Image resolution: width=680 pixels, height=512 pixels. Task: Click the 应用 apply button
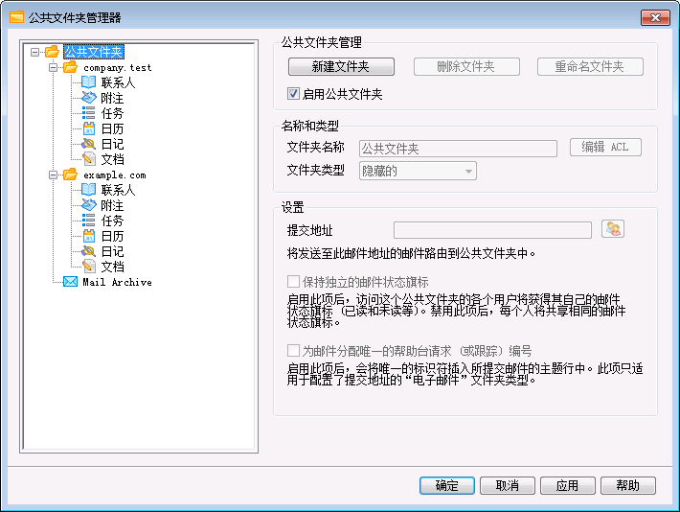[568, 485]
